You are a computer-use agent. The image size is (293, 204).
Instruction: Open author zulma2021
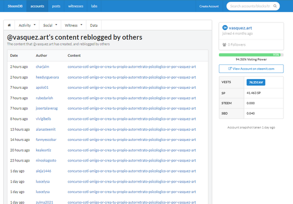coord(44,202)
